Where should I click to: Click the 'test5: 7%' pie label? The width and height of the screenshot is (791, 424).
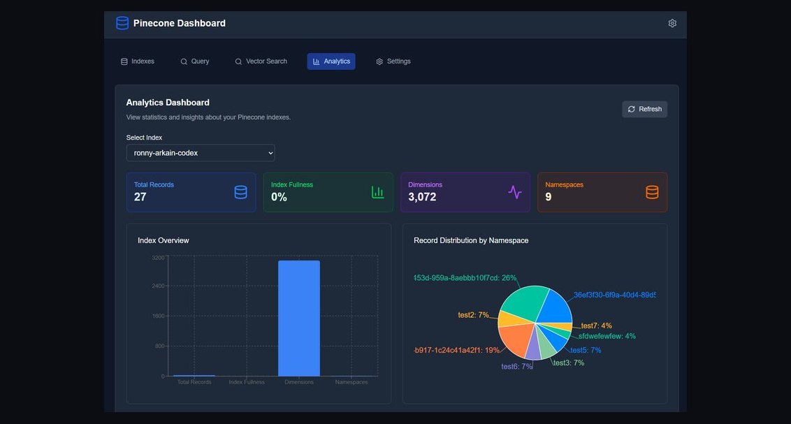pyautogui.click(x=586, y=351)
